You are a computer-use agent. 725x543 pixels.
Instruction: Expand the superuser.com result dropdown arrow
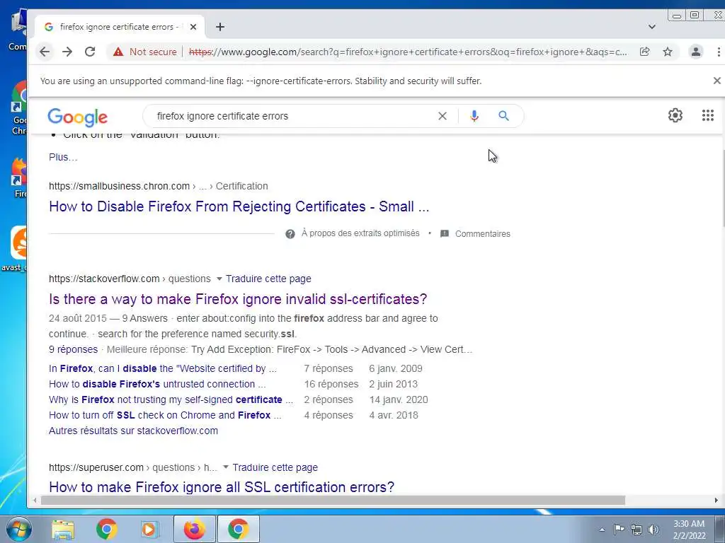click(x=226, y=467)
